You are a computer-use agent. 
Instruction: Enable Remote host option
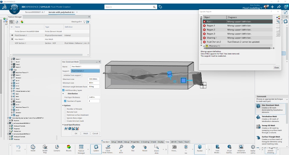point(65,112)
